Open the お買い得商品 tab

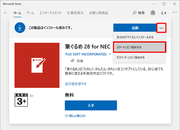coord(99,13)
